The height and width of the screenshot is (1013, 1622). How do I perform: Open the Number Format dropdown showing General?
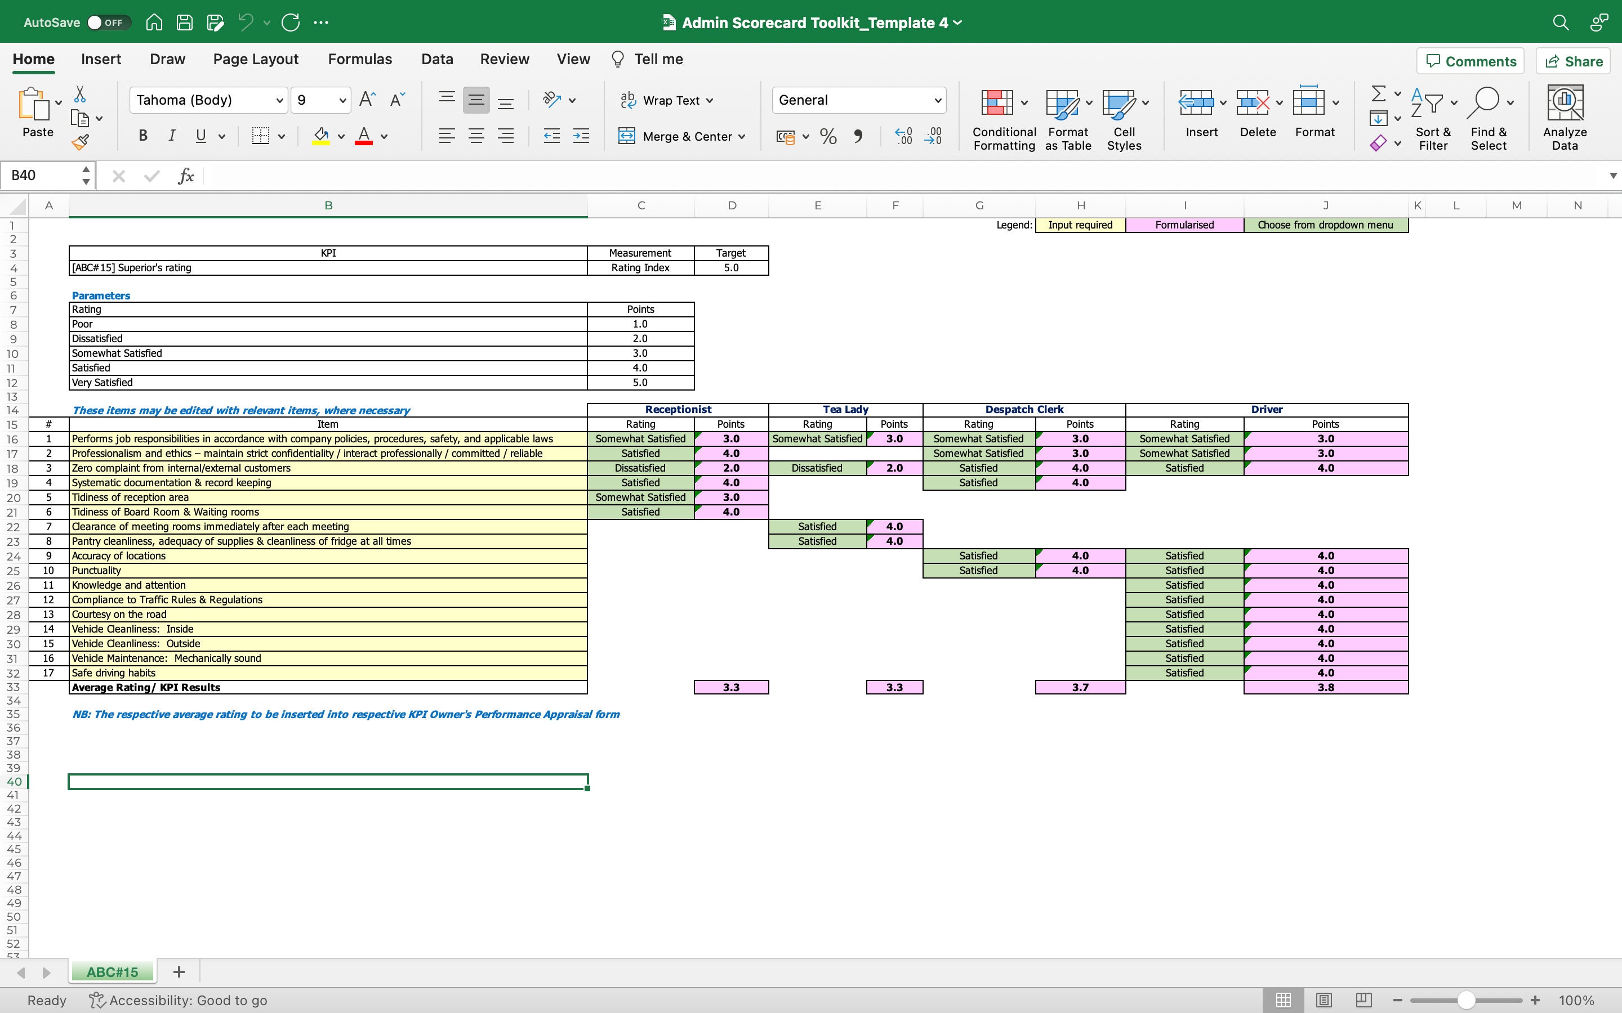[x=858, y=100]
